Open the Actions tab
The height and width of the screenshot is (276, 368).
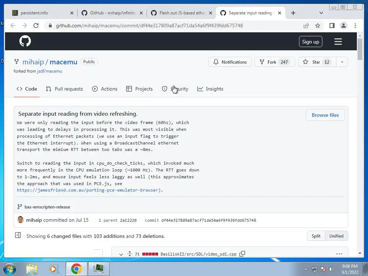[x=105, y=89]
